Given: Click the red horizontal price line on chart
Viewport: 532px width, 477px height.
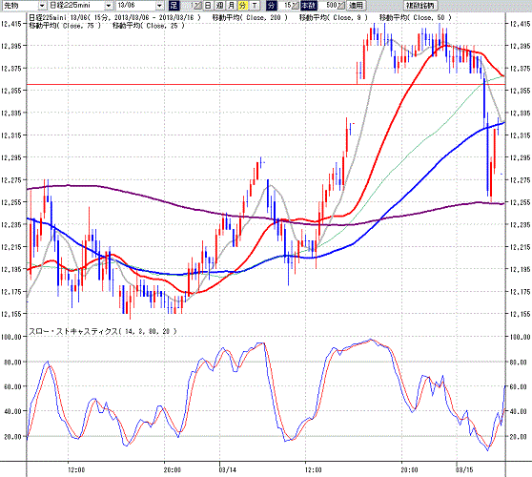Looking at the screenshot, I should coord(266,84).
